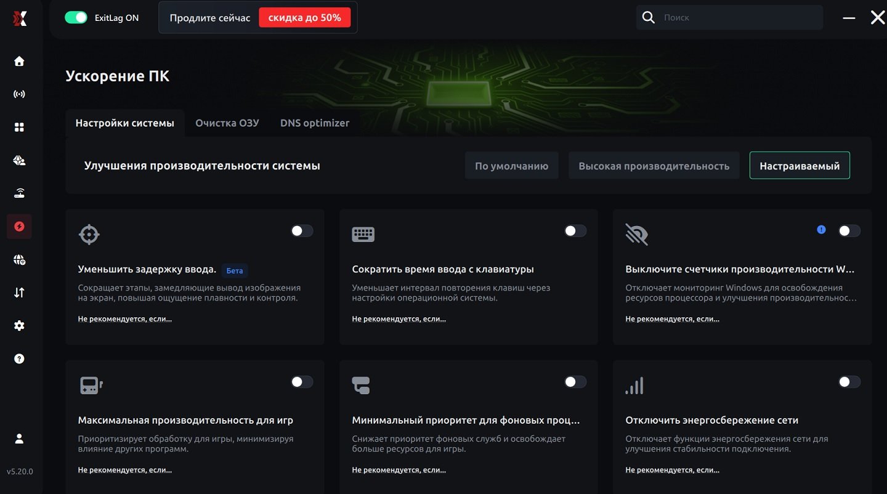
Task: Open the Home icon in the sidebar
Action: [19, 61]
